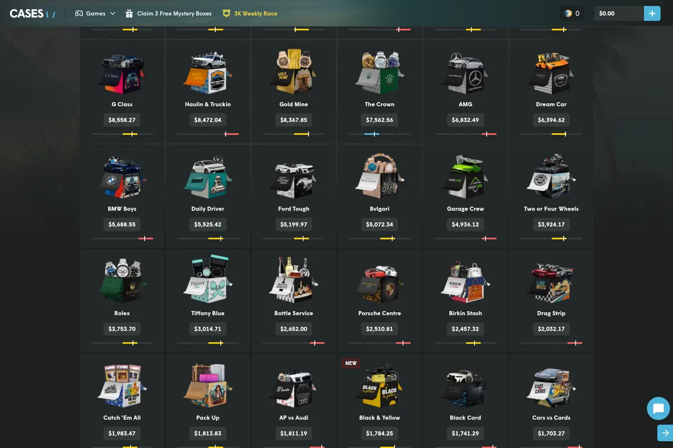Click the gift icon for free mystery boxes

130,13
